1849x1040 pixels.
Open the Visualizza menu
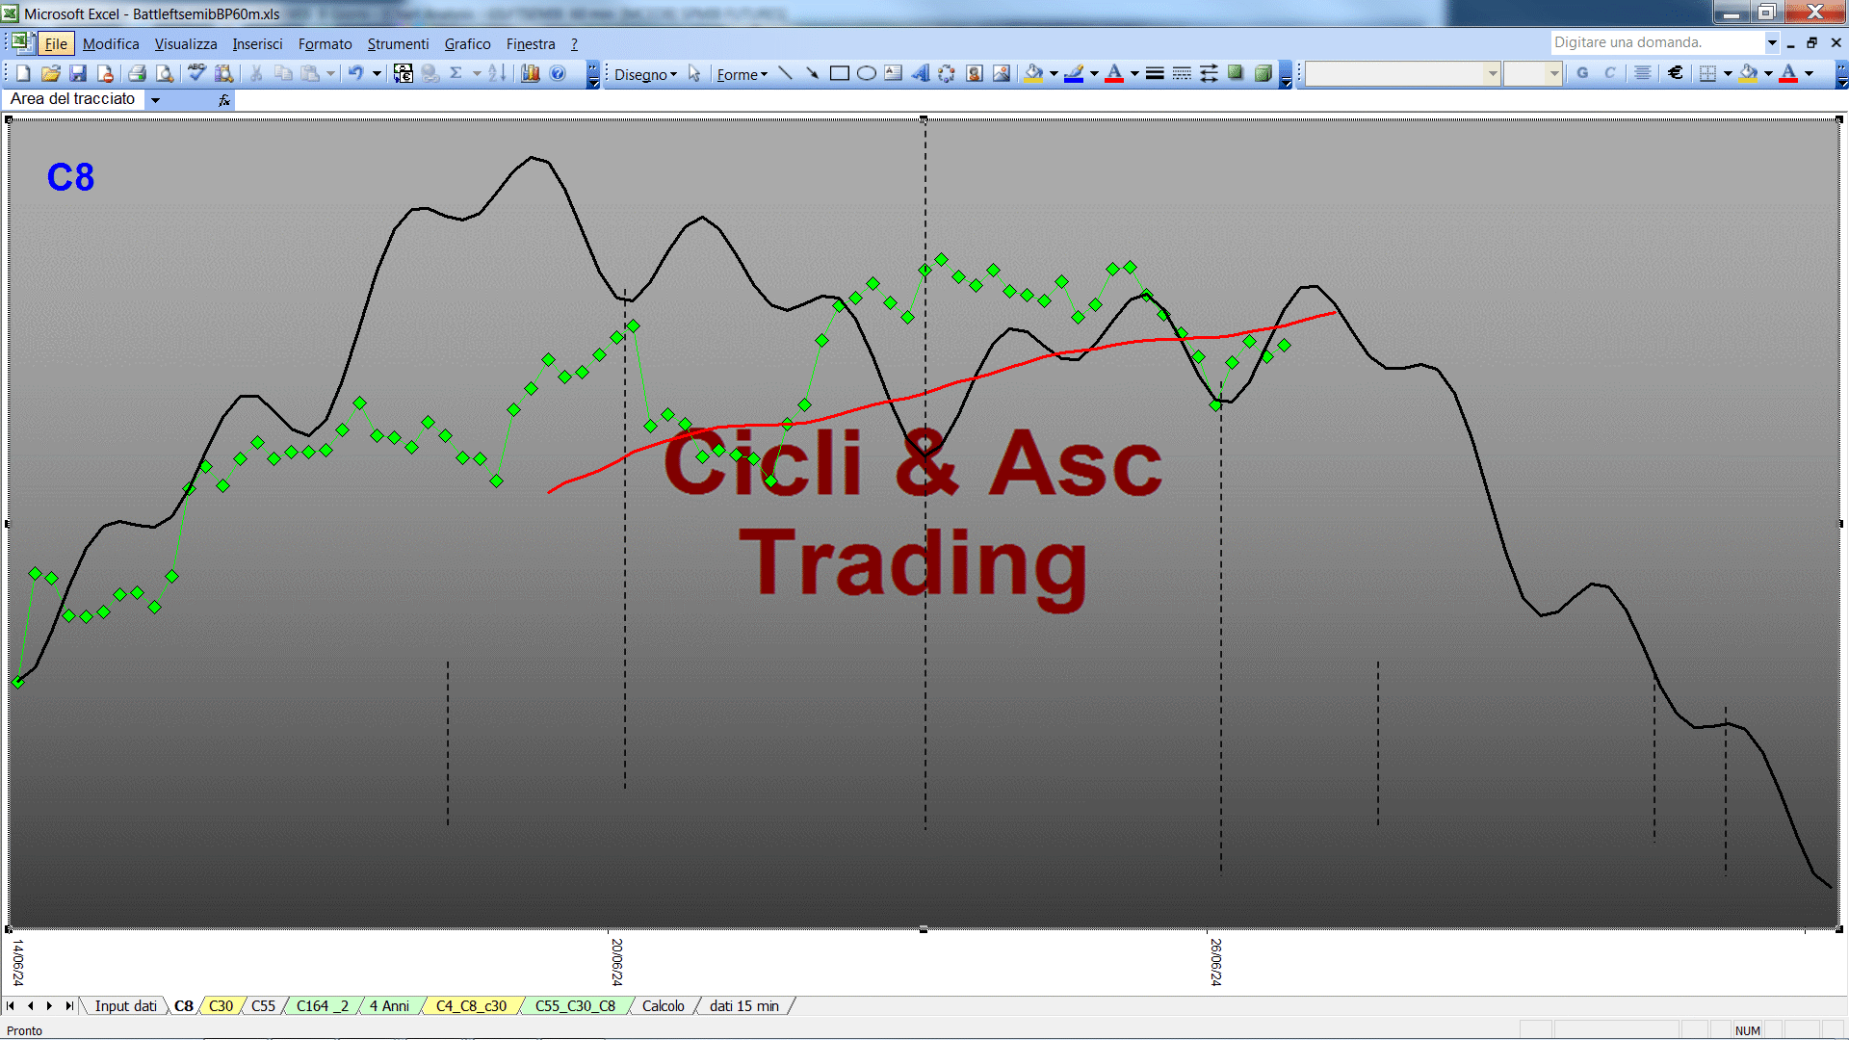(186, 43)
